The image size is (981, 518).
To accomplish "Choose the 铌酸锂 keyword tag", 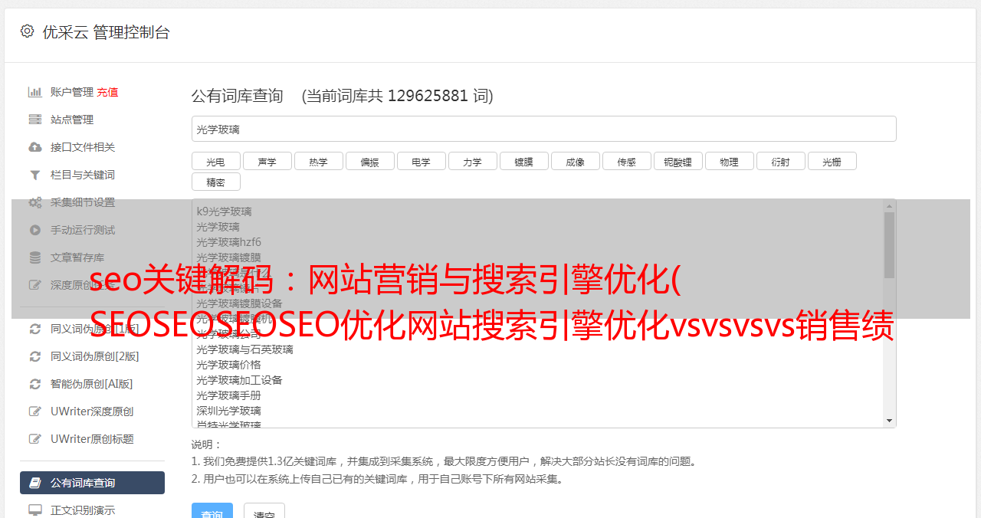I will point(678,161).
